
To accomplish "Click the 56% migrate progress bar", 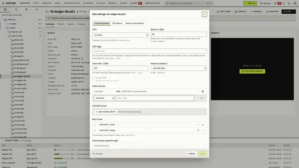I will tap(61, 158).
